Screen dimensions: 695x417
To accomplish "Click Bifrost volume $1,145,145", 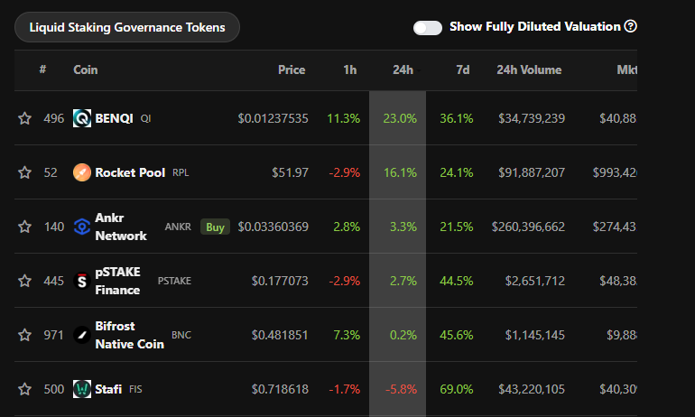I will (535, 335).
